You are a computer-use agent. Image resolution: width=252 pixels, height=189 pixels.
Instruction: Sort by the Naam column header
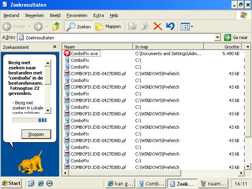[98, 47]
